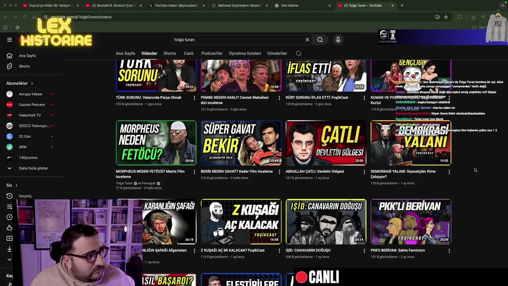Open options menu for TÜRK SORUNU video
Viewport: 508px width, 286px height.
pyautogui.click(x=194, y=98)
